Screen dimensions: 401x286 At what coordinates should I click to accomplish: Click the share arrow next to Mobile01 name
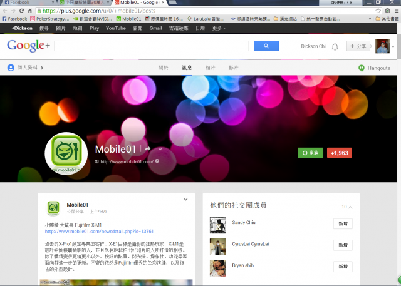148,149
